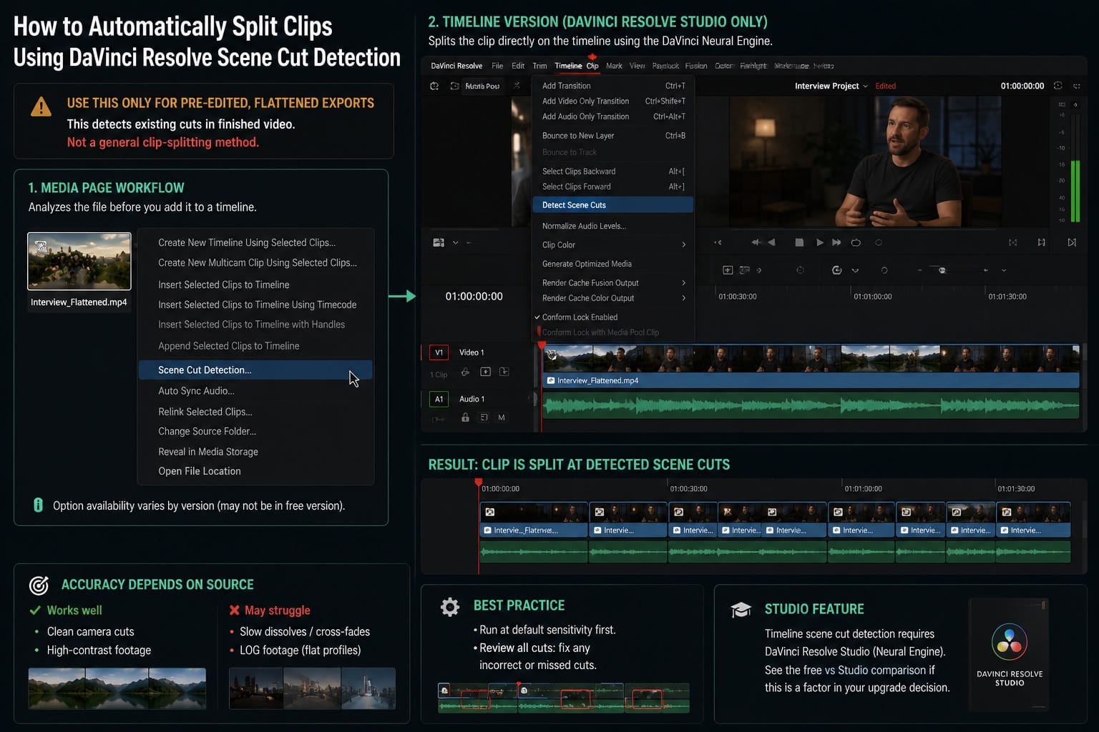
Task: Toggle the Media Pool button
Action: point(482,86)
